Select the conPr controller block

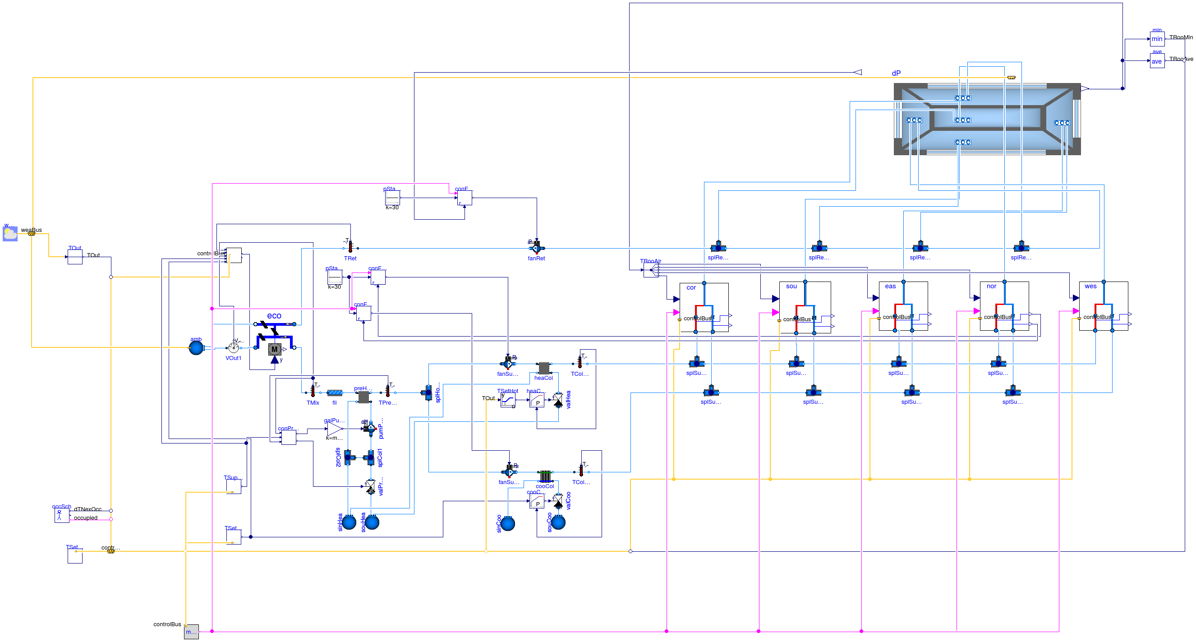tap(289, 437)
